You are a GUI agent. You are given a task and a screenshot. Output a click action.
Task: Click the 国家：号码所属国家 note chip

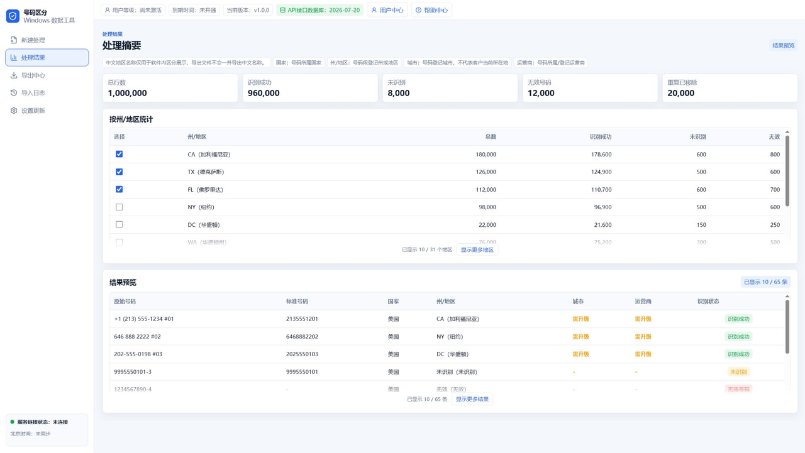point(299,63)
